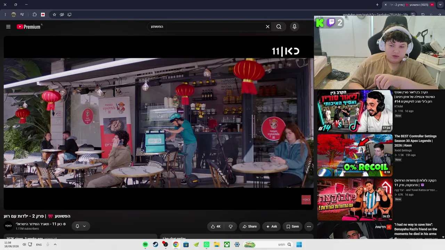Click the video player frame

tap(159, 123)
